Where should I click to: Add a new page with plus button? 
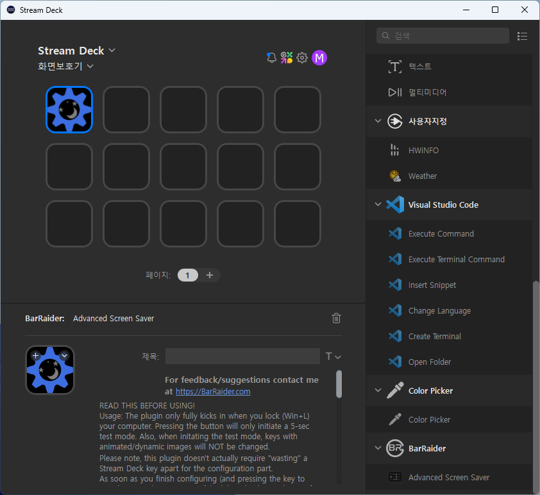coord(209,275)
